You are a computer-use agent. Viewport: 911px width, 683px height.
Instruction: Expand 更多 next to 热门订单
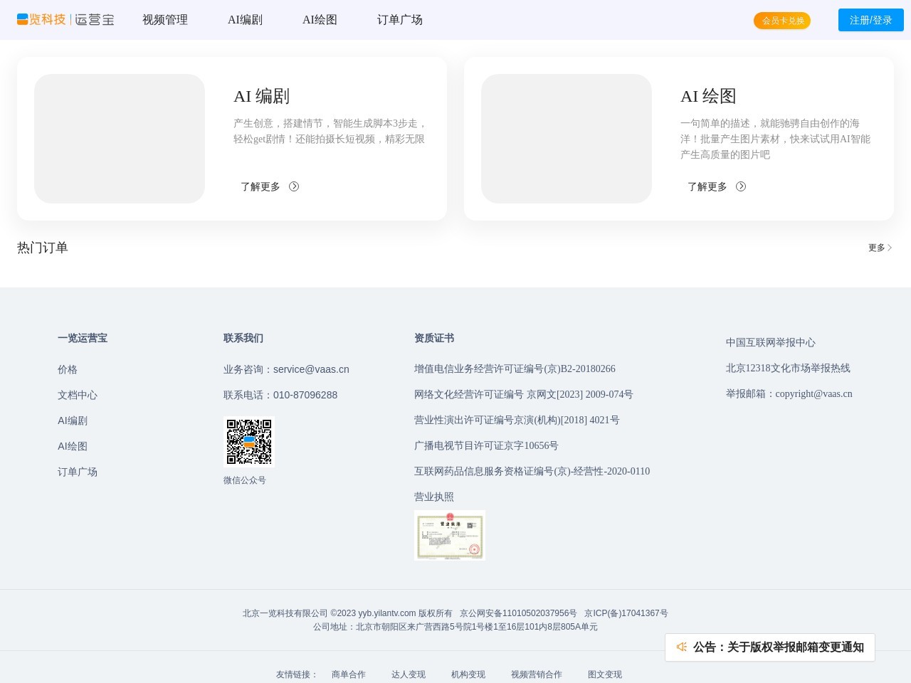880,248
